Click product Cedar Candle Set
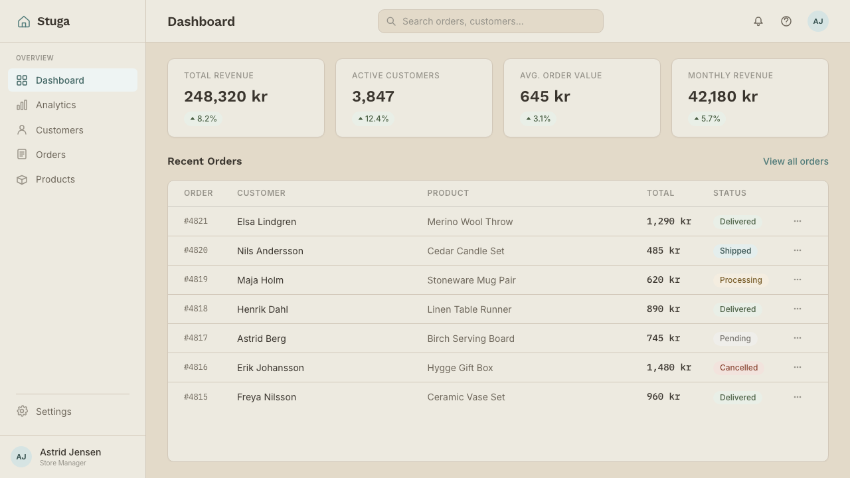Screen dimensions: 850x478 pos(466,251)
